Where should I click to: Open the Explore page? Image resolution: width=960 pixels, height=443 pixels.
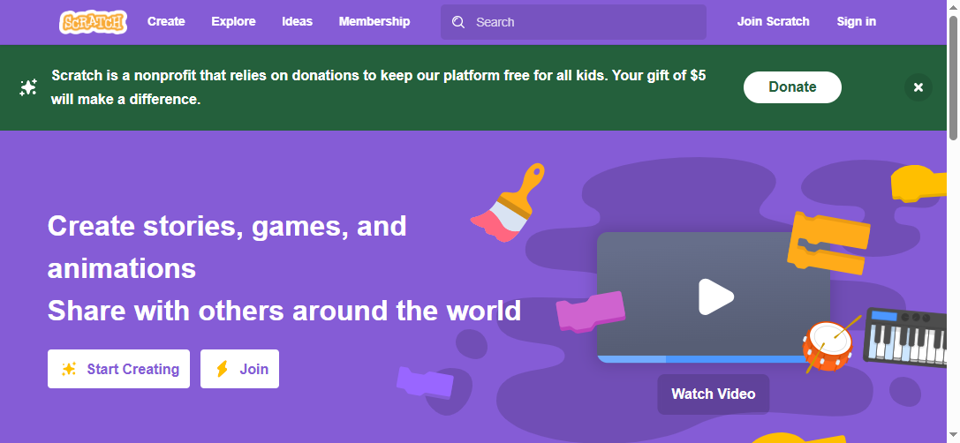click(x=233, y=22)
